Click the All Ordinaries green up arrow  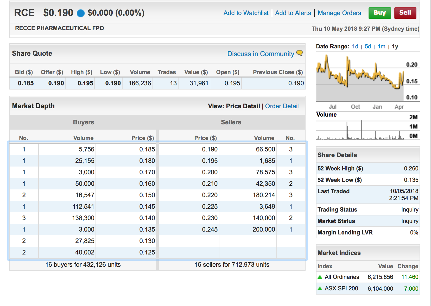click(x=320, y=277)
